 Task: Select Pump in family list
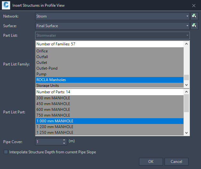[110, 74]
